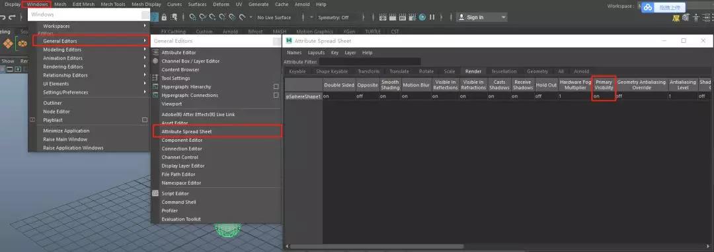Click the Attribute Filter input field
This screenshot has height=252, width=714.
pos(370,61)
